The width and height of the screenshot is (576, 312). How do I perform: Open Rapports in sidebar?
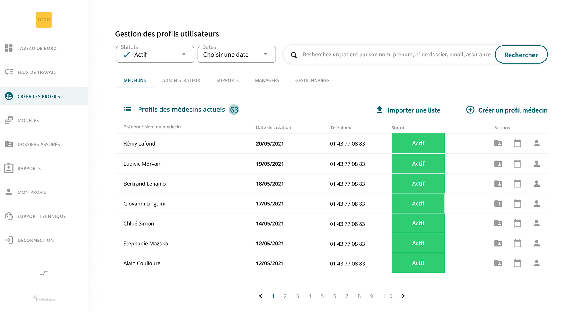44,168
